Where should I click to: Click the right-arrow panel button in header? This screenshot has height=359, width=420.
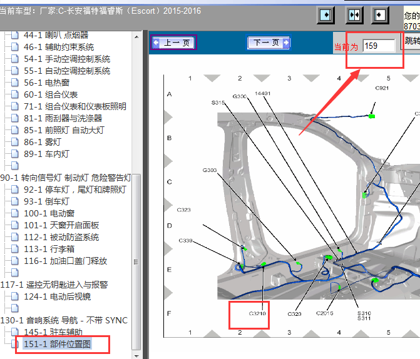click(x=325, y=15)
